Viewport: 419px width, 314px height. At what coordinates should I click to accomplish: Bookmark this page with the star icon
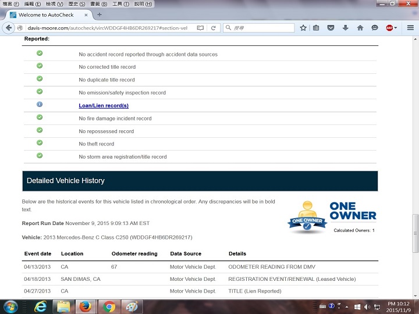pyautogui.click(x=303, y=28)
